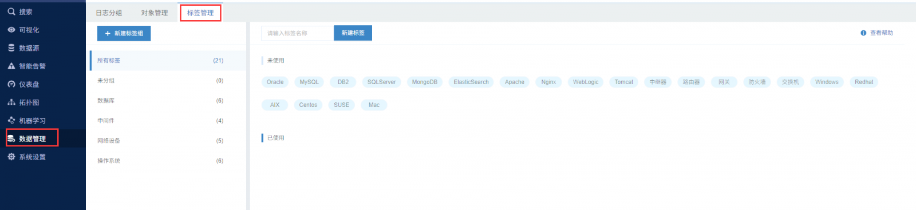Select the 网络设备 tag group
The height and width of the screenshot is (210, 916).
tap(168, 141)
